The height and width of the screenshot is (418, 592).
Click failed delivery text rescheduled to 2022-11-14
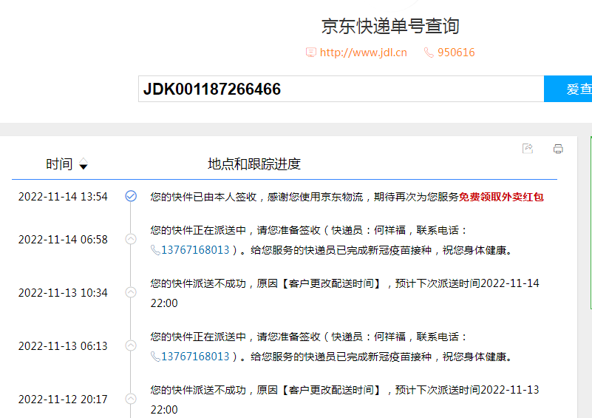coord(344,293)
